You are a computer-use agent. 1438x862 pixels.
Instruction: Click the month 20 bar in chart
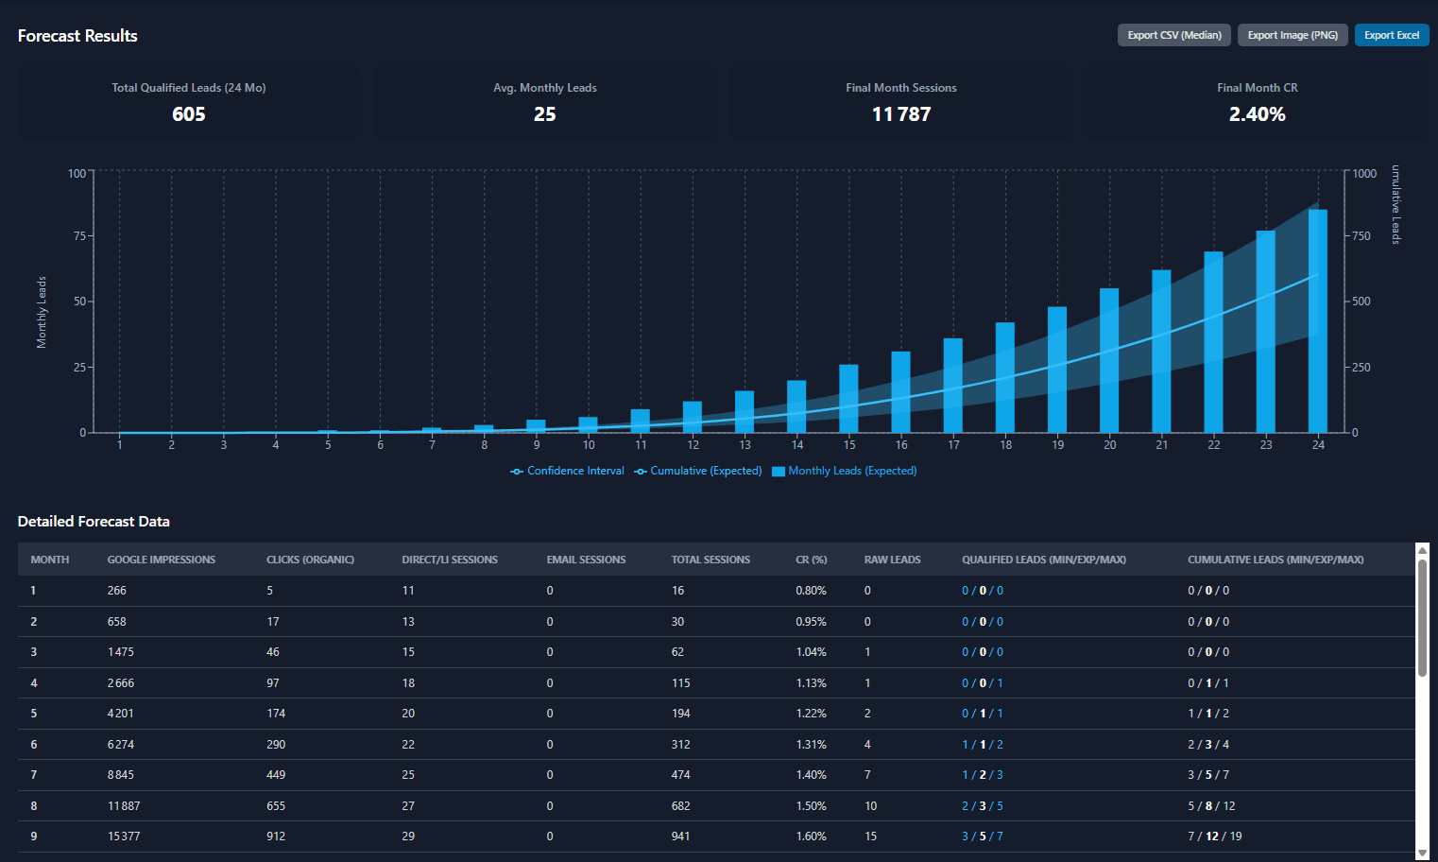pos(1109,360)
